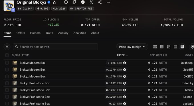Image resolution: width=194 pixels, height=106 pixels.
Task: Share the Original Blokyz collection
Action: (x=100, y=2)
